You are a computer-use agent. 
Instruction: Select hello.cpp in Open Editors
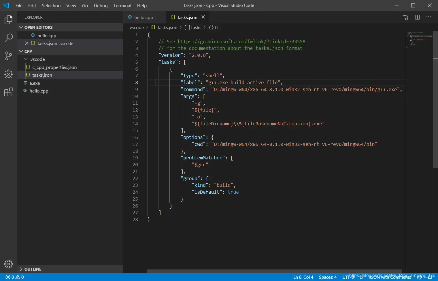coord(70,35)
